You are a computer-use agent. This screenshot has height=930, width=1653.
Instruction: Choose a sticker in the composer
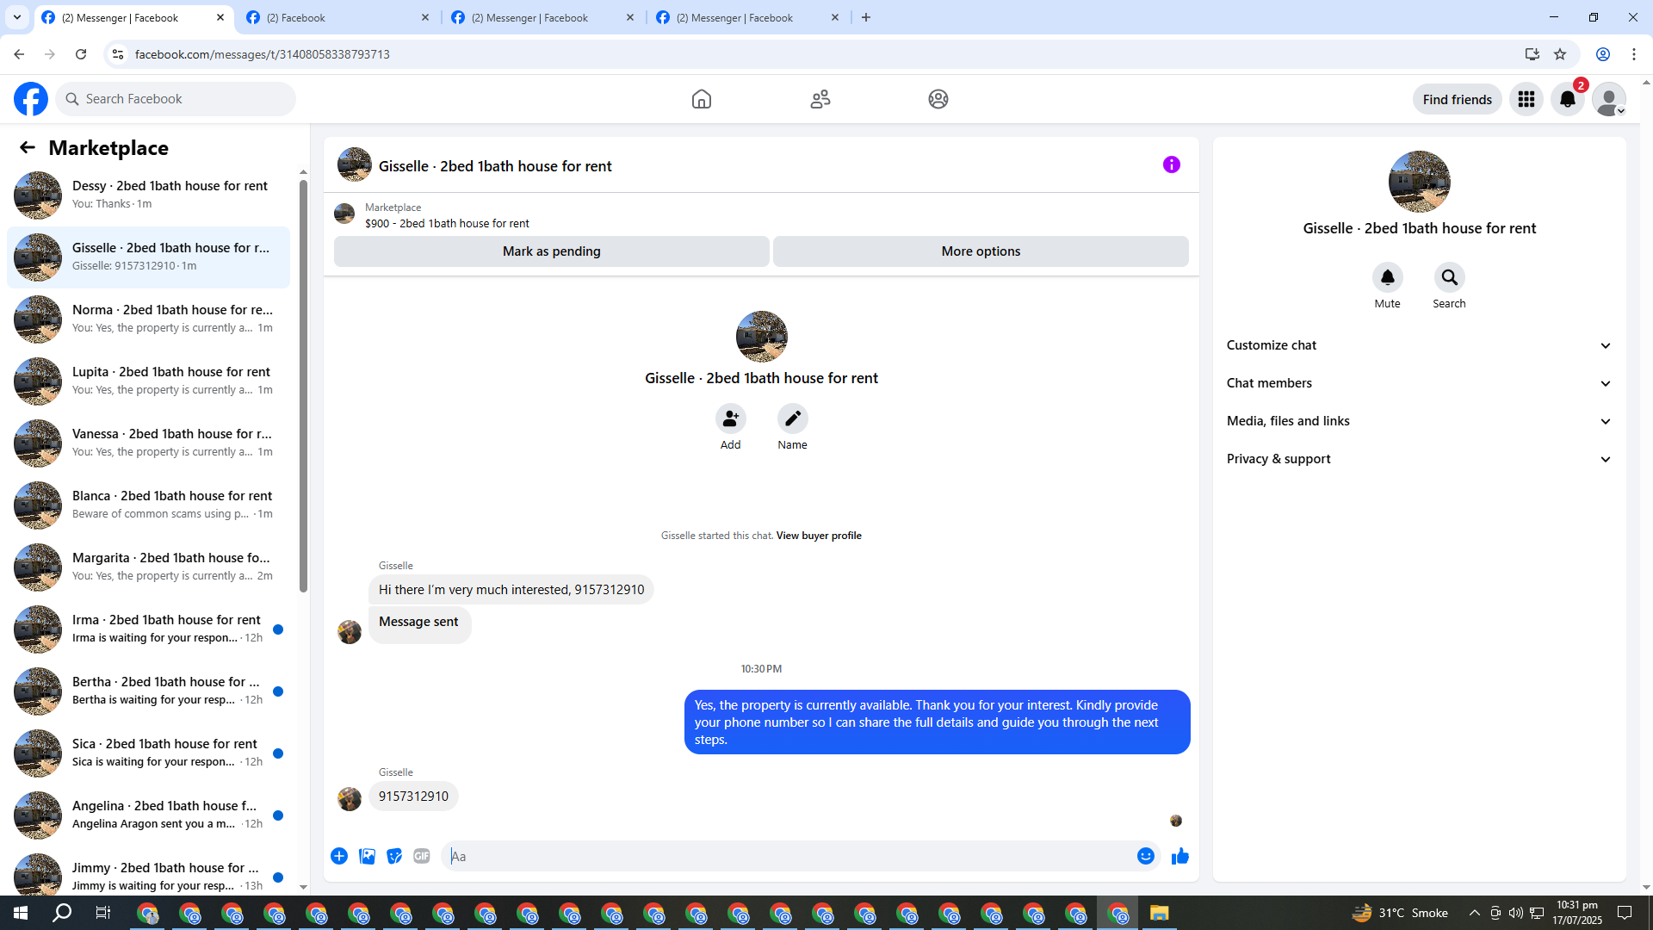pos(394,856)
